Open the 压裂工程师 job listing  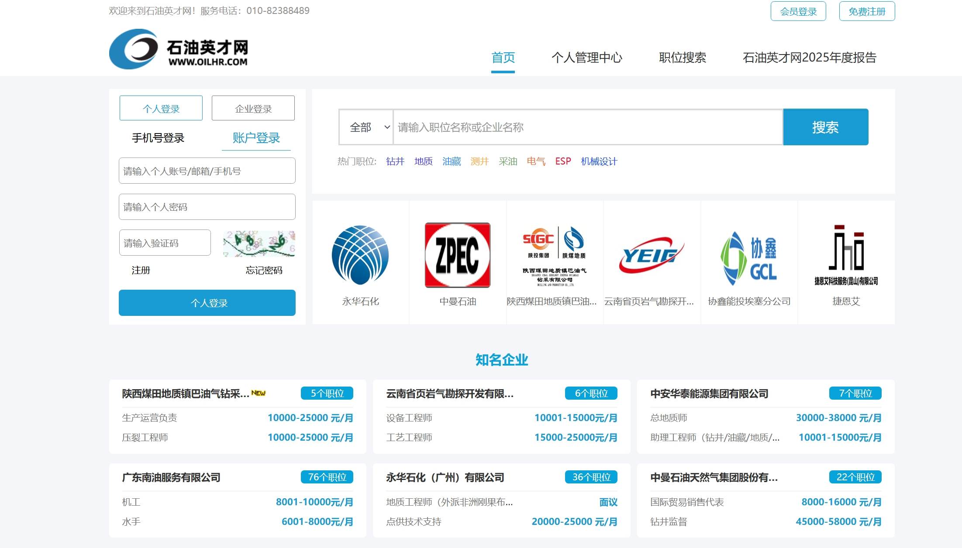145,437
